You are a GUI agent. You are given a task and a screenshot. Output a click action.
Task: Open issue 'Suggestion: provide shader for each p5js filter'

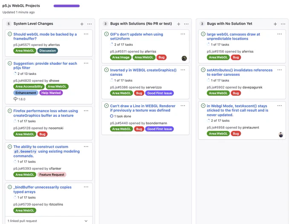point(45,66)
